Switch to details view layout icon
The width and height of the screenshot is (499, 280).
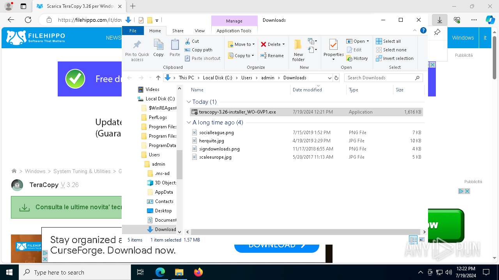tap(413, 240)
